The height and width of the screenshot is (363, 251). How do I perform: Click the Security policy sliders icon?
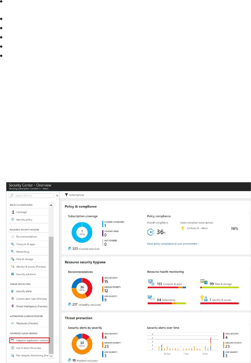point(12,220)
